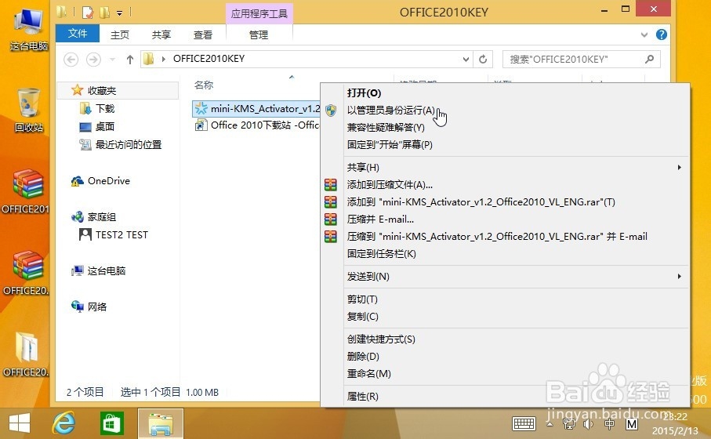
Task: Open the Start button
Action: 20,423
